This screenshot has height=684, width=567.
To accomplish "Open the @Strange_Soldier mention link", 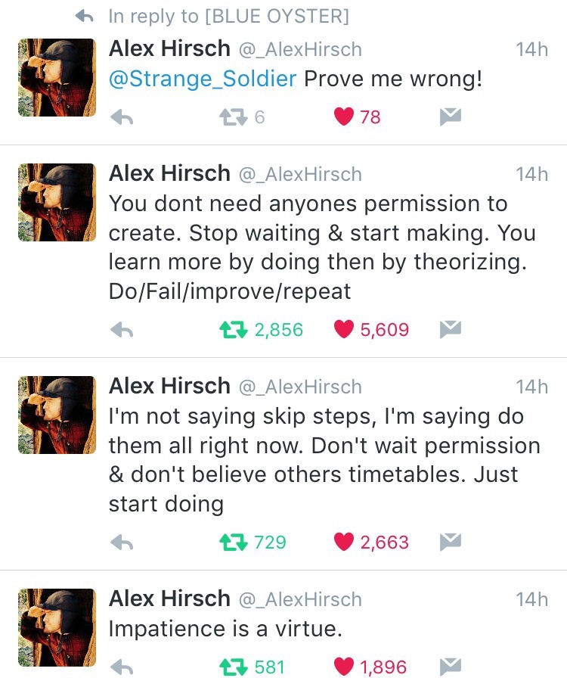I will [x=203, y=79].
